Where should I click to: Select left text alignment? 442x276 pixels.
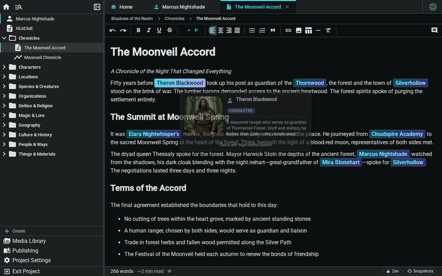pos(212,30)
